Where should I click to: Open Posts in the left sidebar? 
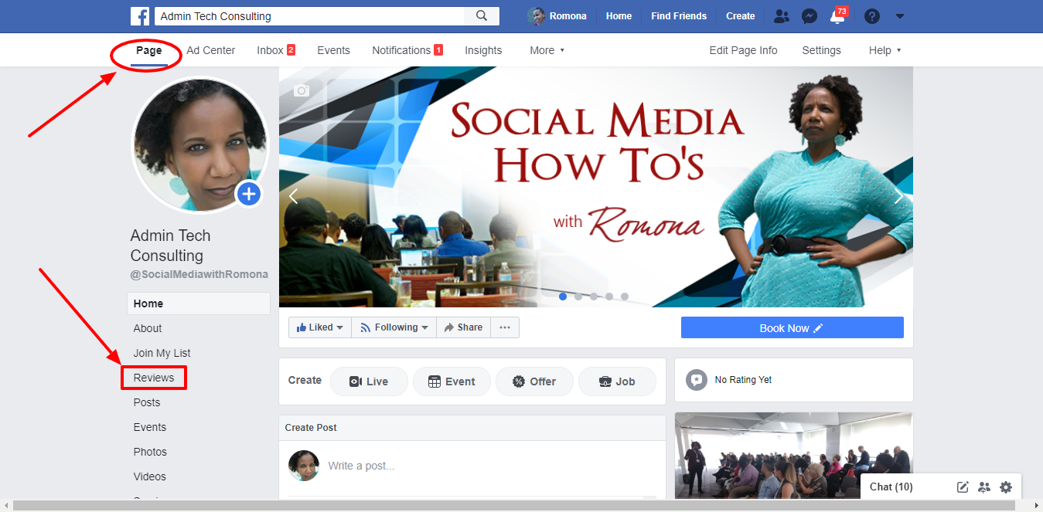(147, 402)
